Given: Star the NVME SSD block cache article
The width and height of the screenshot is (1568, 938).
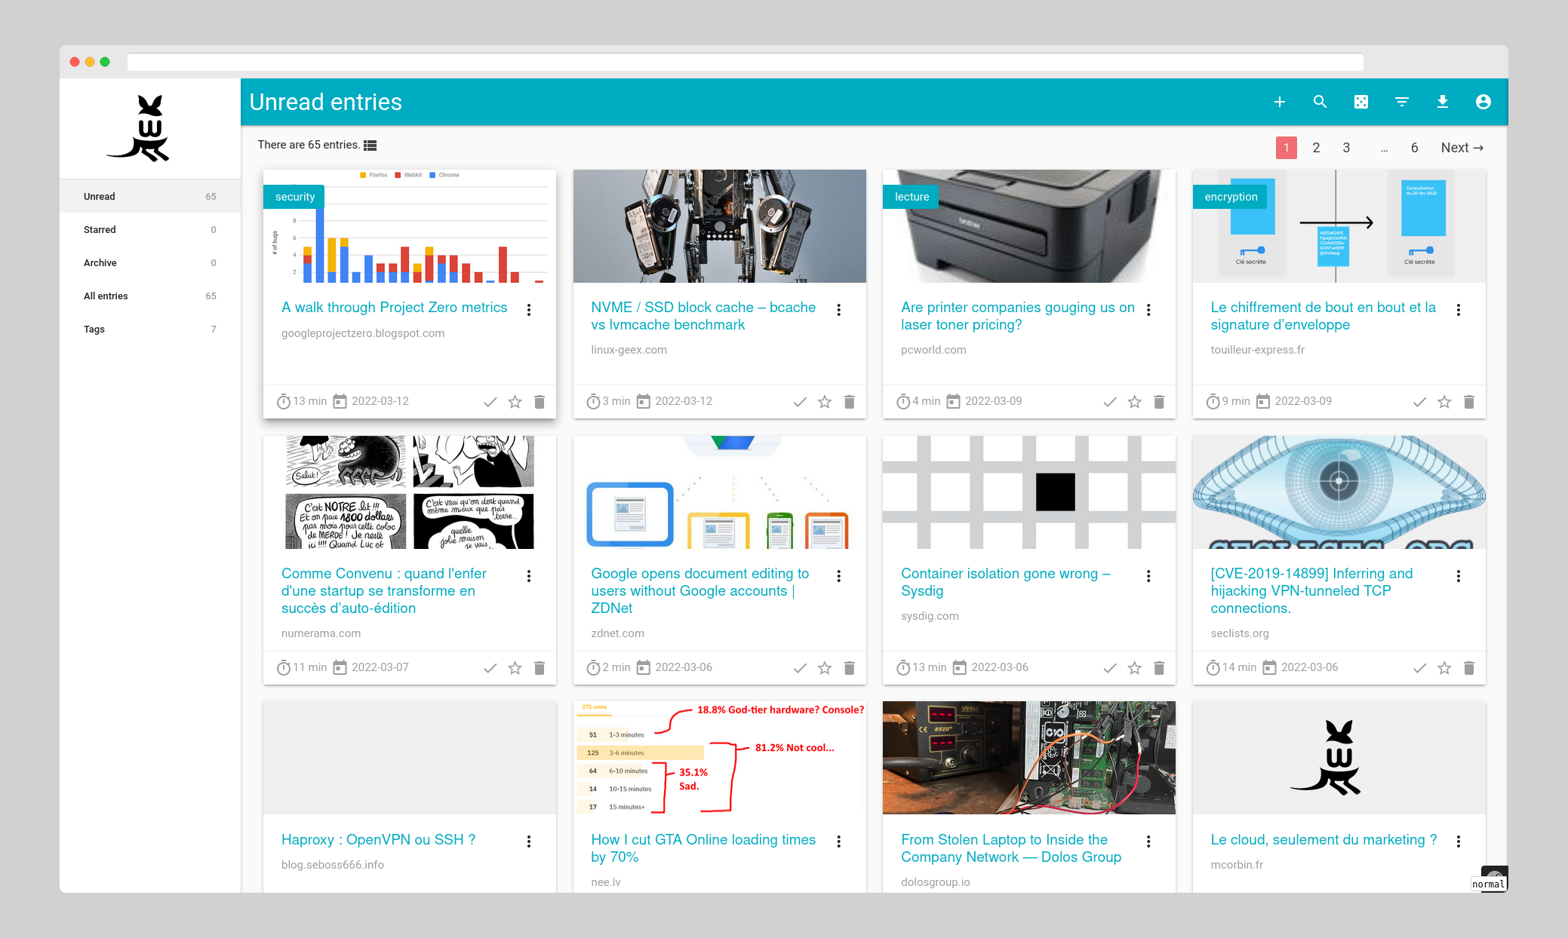Looking at the screenshot, I should 824,402.
